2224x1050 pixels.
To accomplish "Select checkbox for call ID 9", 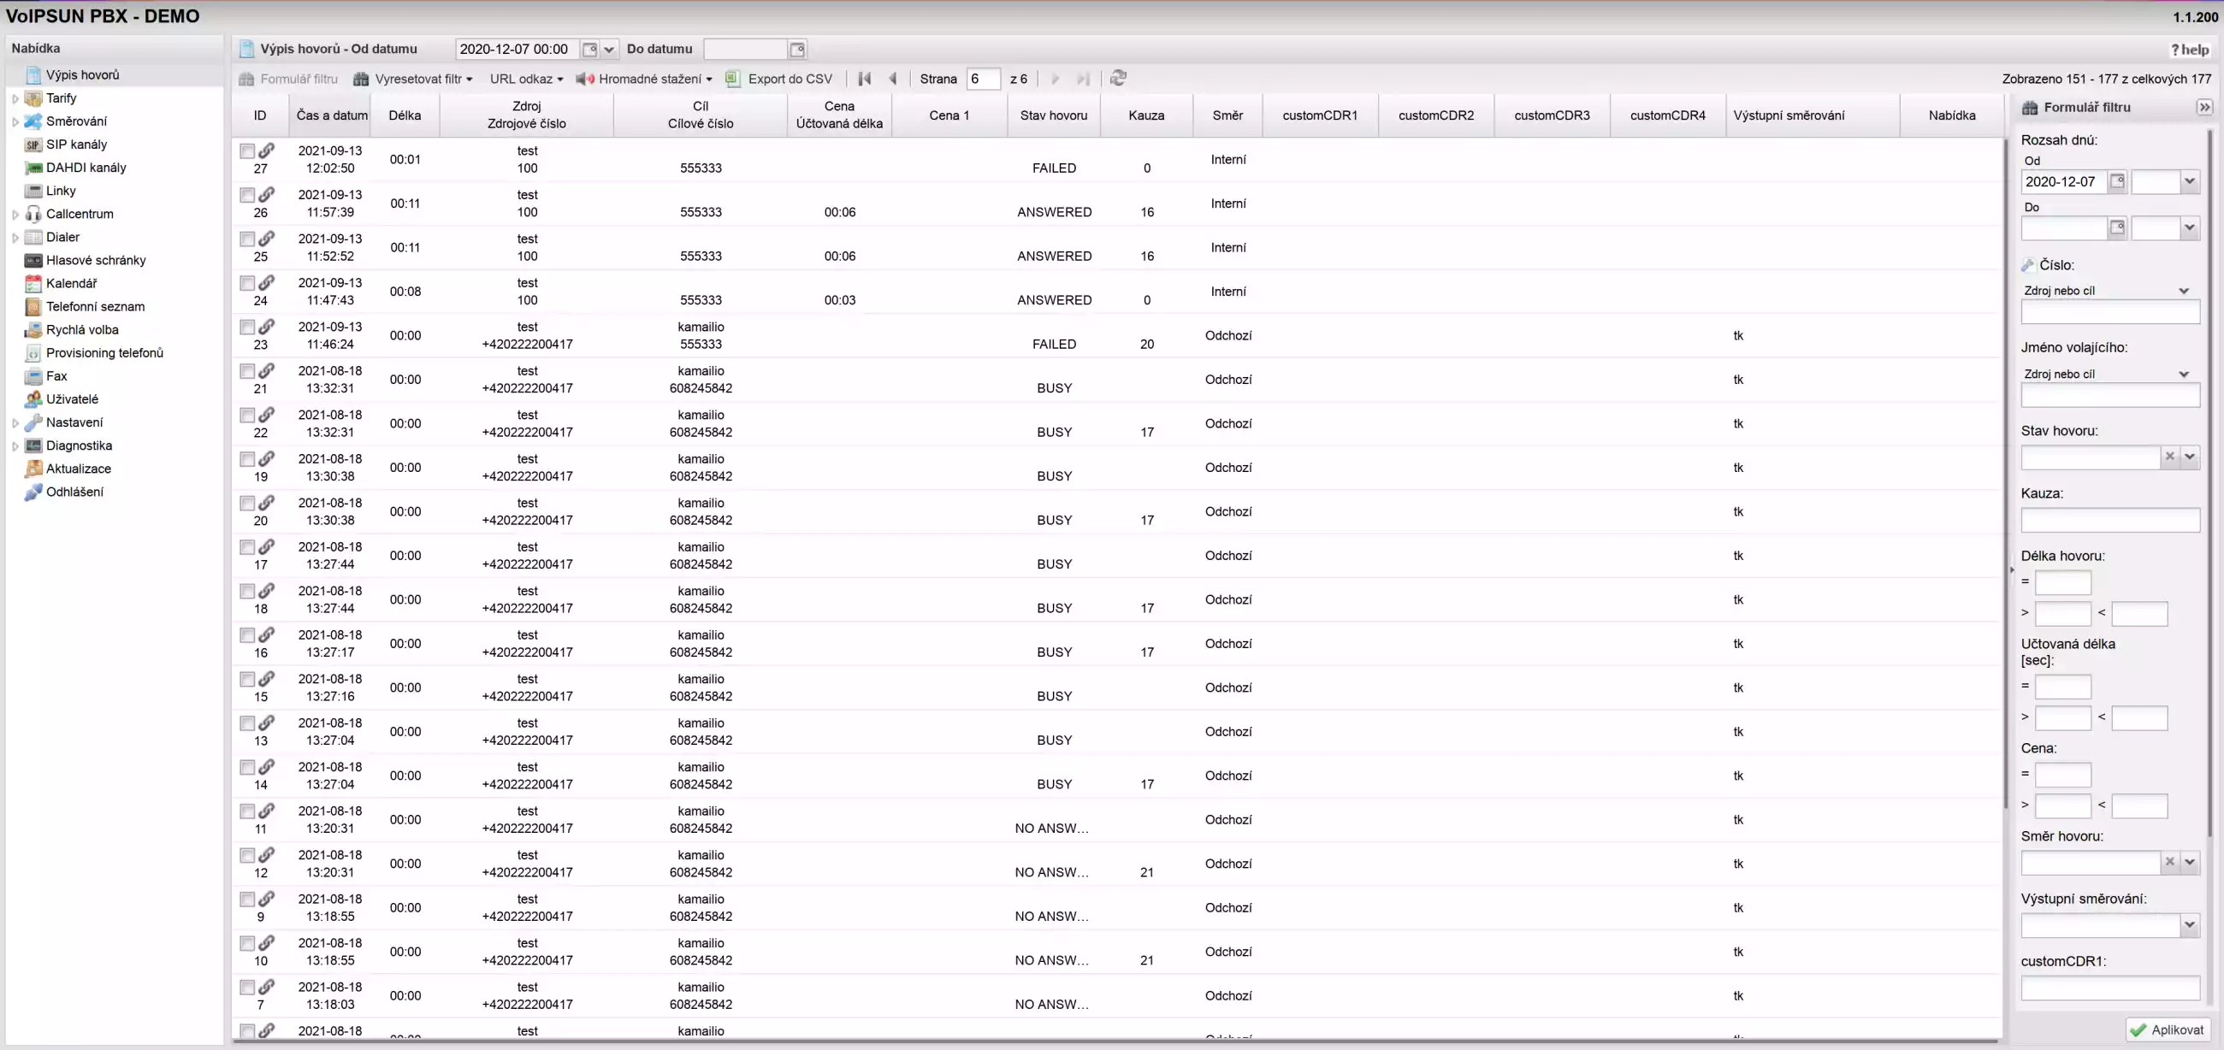I will pyautogui.click(x=247, y=899).
